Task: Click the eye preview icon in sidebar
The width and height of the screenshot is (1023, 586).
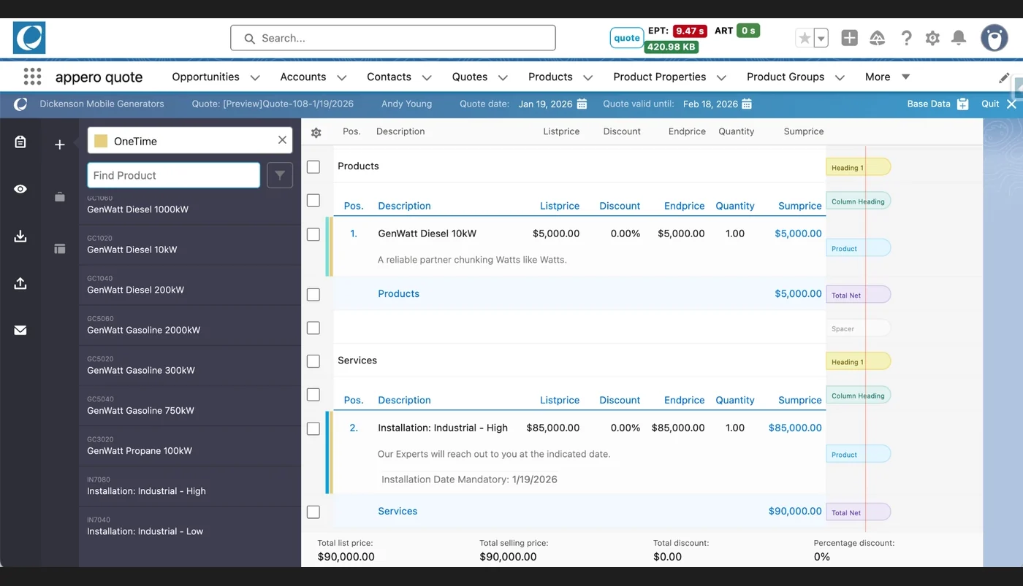Action: coord(20,189)
